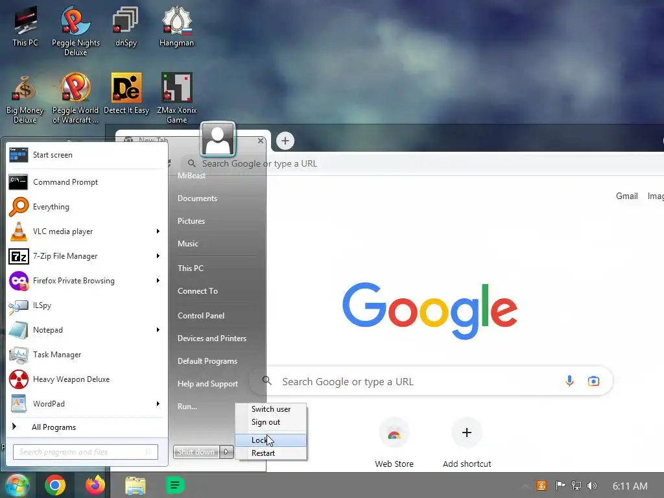Close the New Tab in Chrome
664x498 pixels.
coord(261,141)
